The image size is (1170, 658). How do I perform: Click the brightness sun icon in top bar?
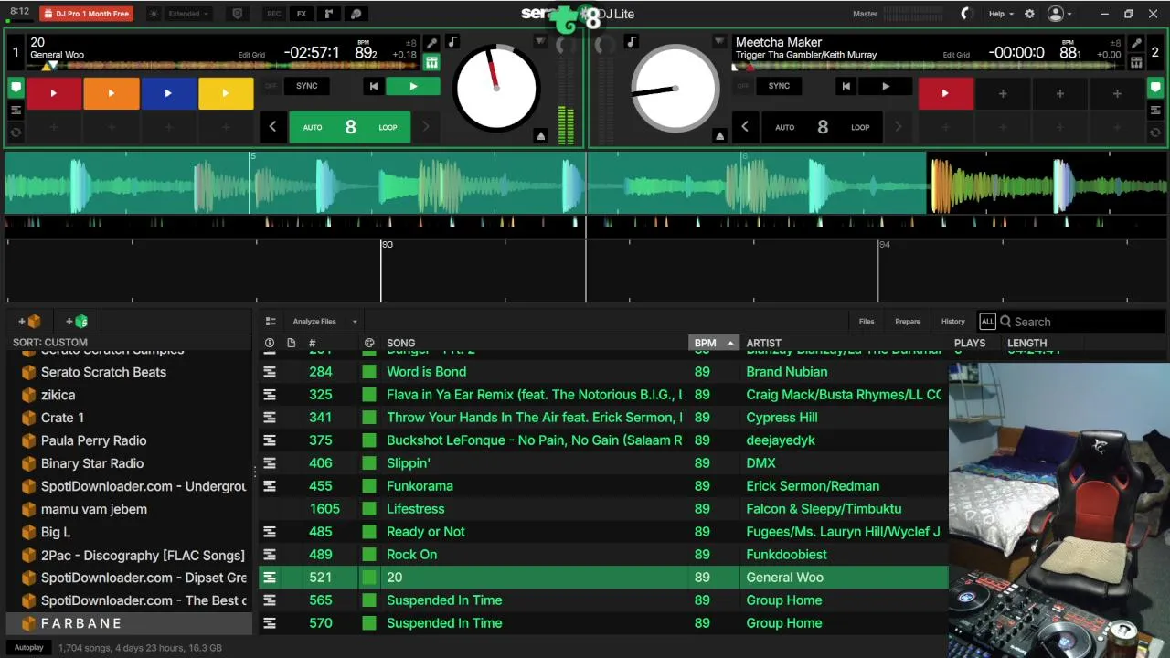[152, 14]
